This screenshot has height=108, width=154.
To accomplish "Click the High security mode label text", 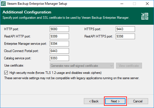I will [x=56, y=73].
